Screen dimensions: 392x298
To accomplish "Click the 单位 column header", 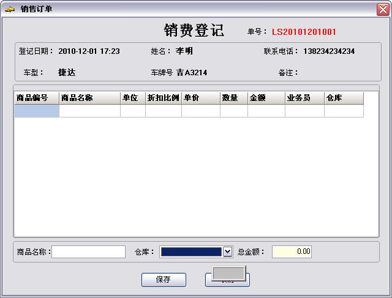I will [x=133, y=98].
